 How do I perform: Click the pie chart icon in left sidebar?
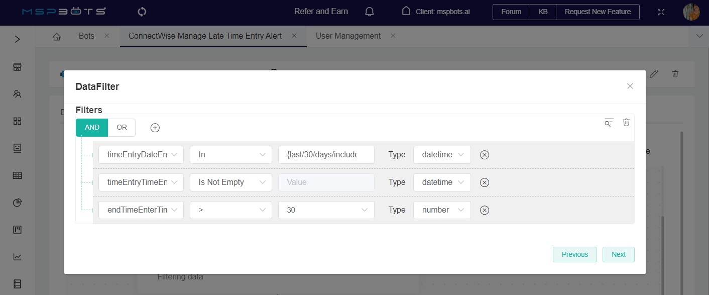pos(17,203)
